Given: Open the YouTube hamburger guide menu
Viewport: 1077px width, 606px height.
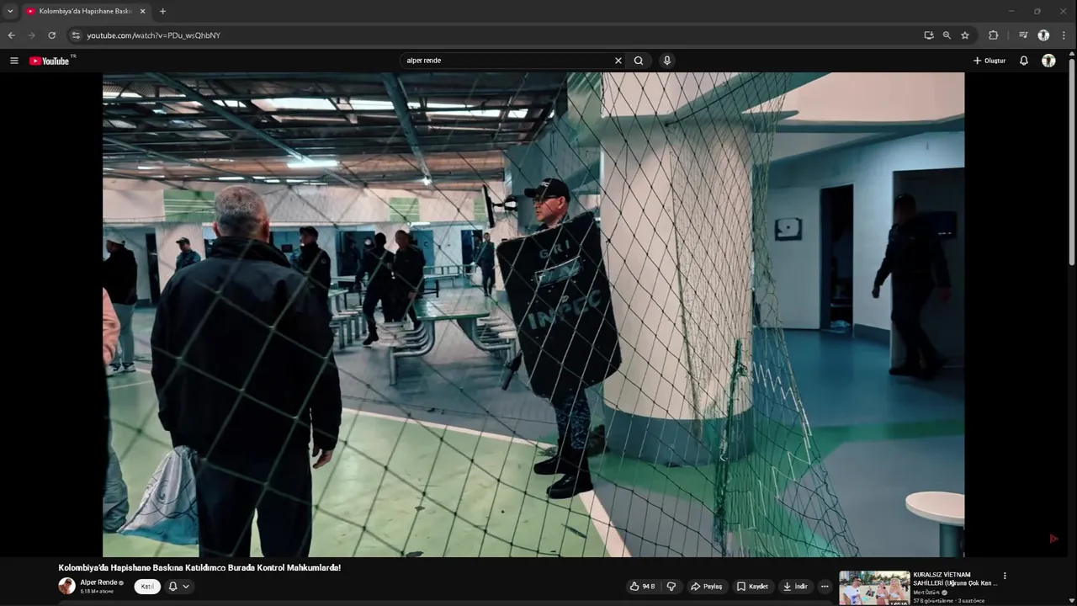Looking at the screenshot, I should click(13, 61).
